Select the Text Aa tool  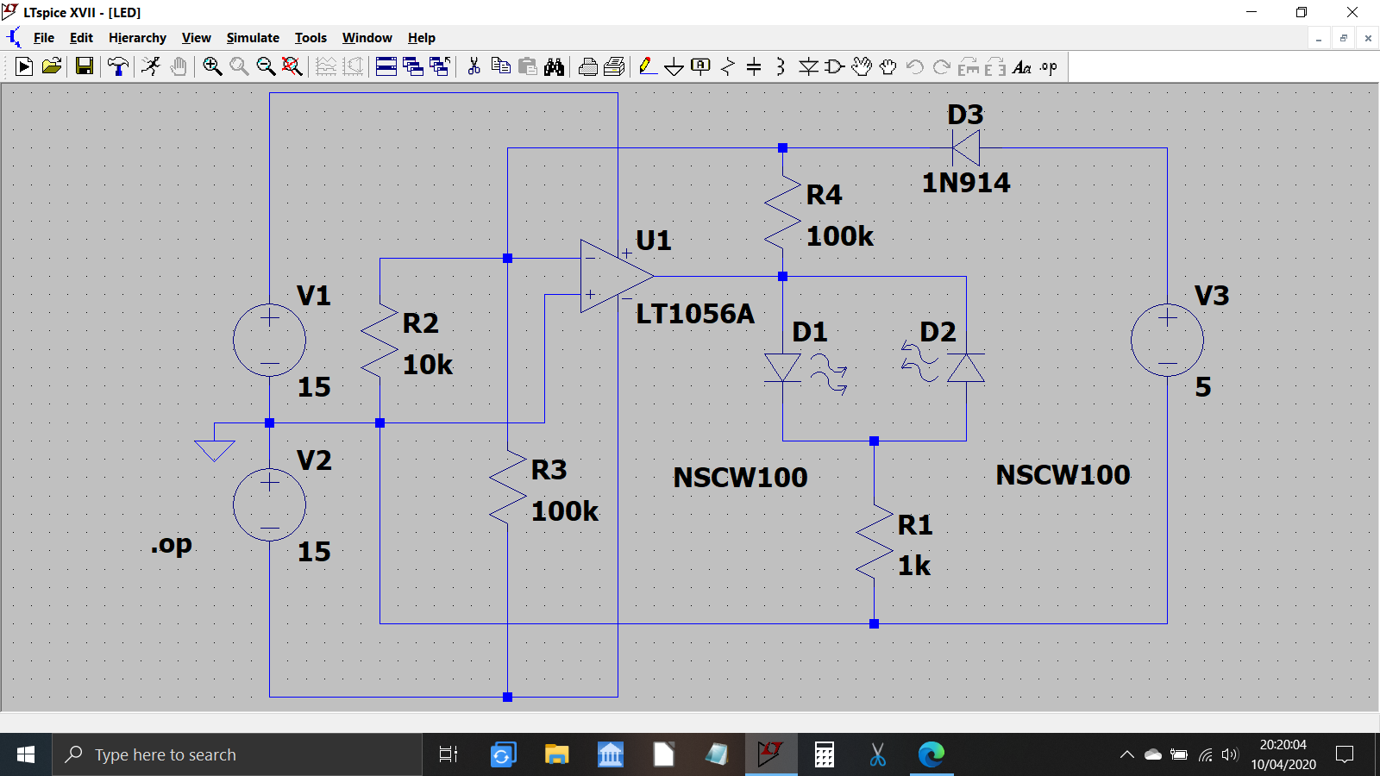[1022, 66]
